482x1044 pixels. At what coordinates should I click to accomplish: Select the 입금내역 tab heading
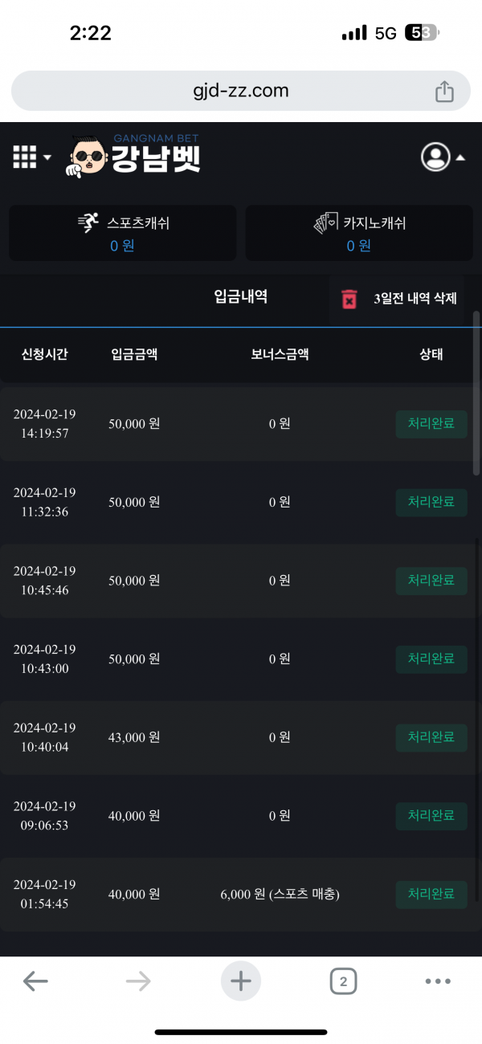tap(241, 296)
